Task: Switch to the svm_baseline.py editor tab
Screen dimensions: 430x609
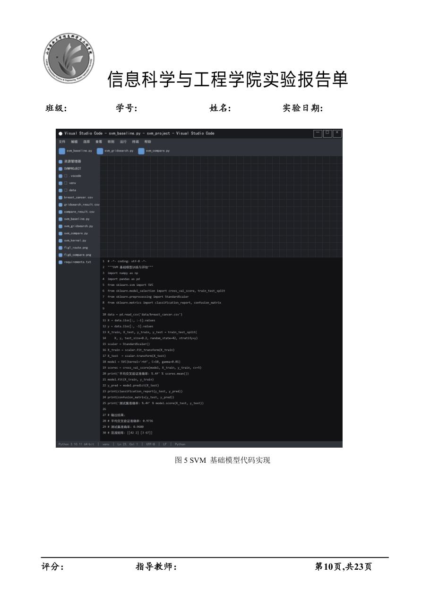Action: click(x=76, y=151)
